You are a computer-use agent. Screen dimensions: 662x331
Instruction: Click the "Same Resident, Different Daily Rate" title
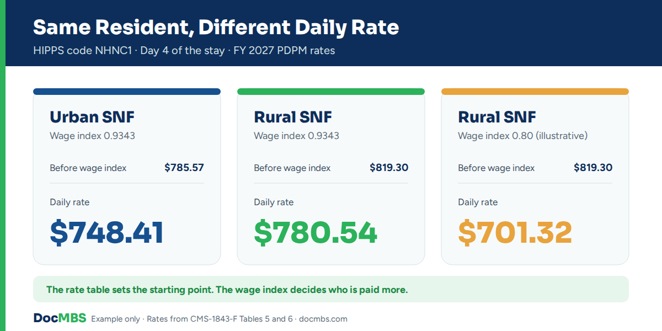point(216,27)
